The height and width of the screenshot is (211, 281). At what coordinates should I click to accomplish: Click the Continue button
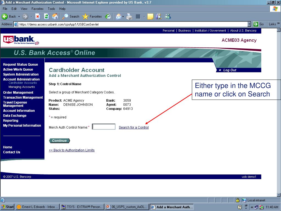(x=59, y=141)
